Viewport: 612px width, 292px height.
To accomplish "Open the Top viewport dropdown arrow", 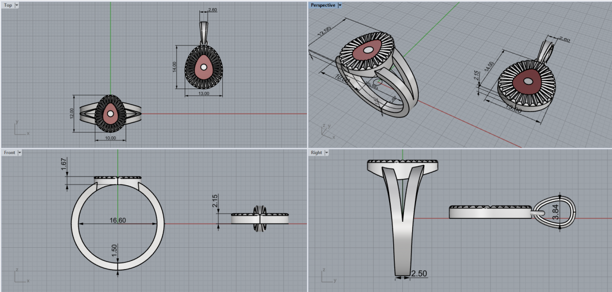I will tap(17, 5).
